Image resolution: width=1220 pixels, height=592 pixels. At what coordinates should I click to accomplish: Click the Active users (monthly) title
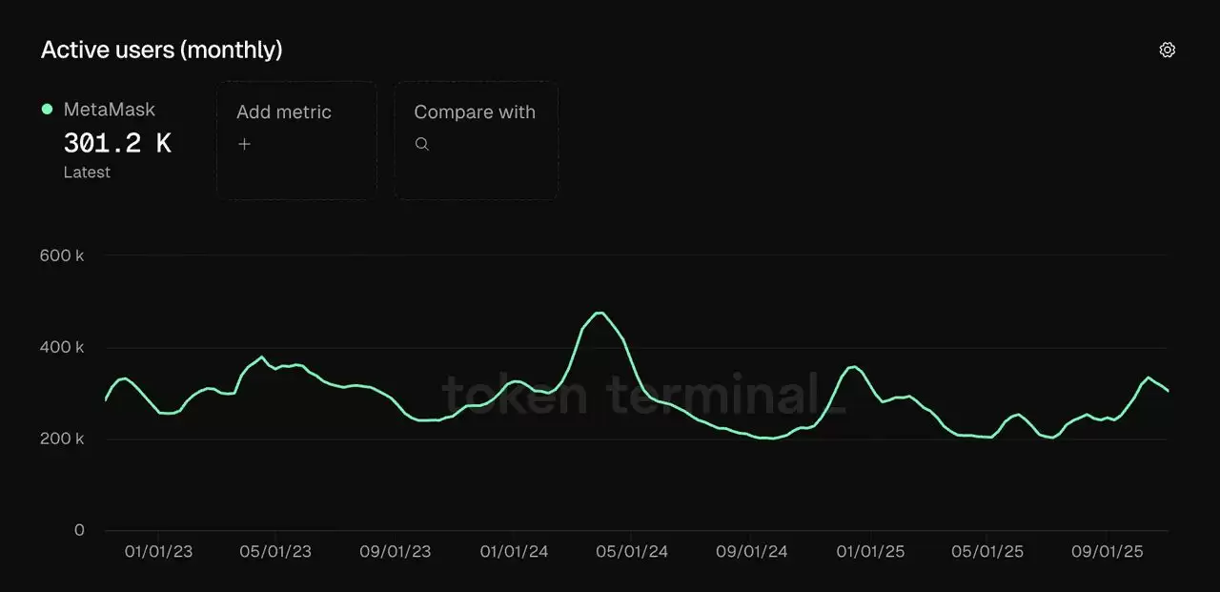coord(161,50)
